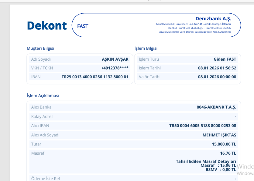The image size is (254, 181).
Task: Select the name AŞKIN AVŞAR
Action: pyautogui.click(x=115, y=59)
